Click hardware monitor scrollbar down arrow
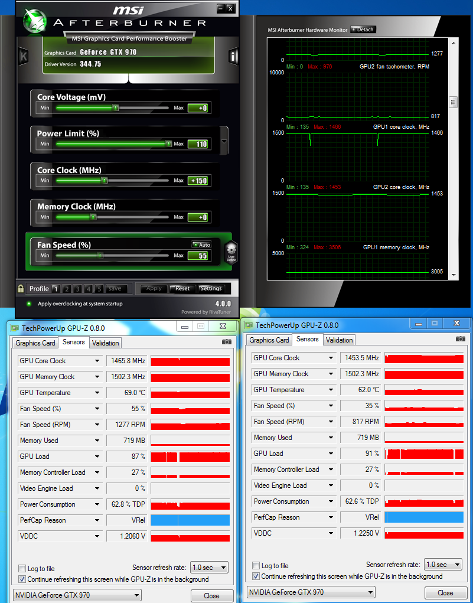This screenshot has width=473, height=603. [x=454, y=275]
